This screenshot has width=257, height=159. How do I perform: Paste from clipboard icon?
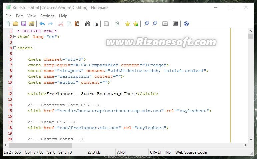coord(77,24)
